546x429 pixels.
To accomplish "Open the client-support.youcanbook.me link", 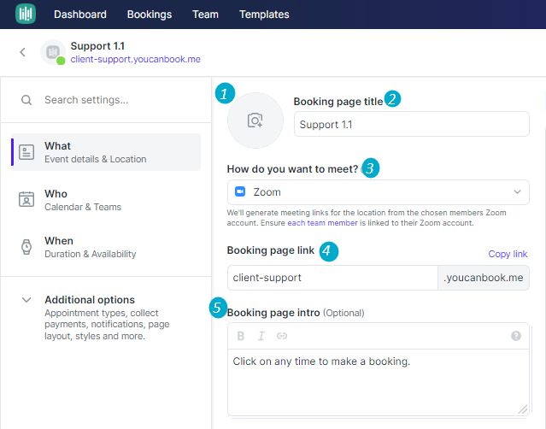I will tap(136, 59).
